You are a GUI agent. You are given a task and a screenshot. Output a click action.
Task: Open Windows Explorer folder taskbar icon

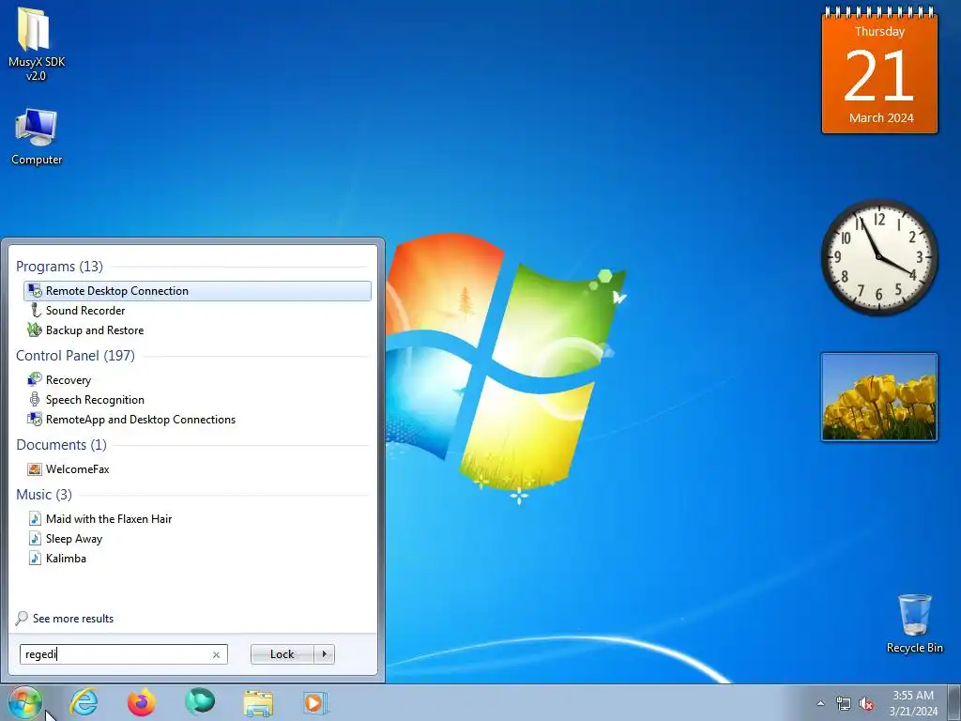258,703
